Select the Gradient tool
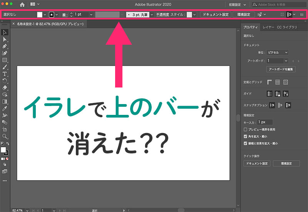Image resolution: width=308 pixels, height=212 pixels. [x=5, y=102]
